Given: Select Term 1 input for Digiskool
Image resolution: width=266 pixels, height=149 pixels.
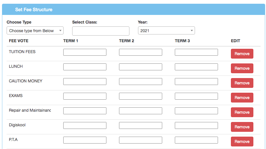Looking at the screenshot, I should point(85,125).
